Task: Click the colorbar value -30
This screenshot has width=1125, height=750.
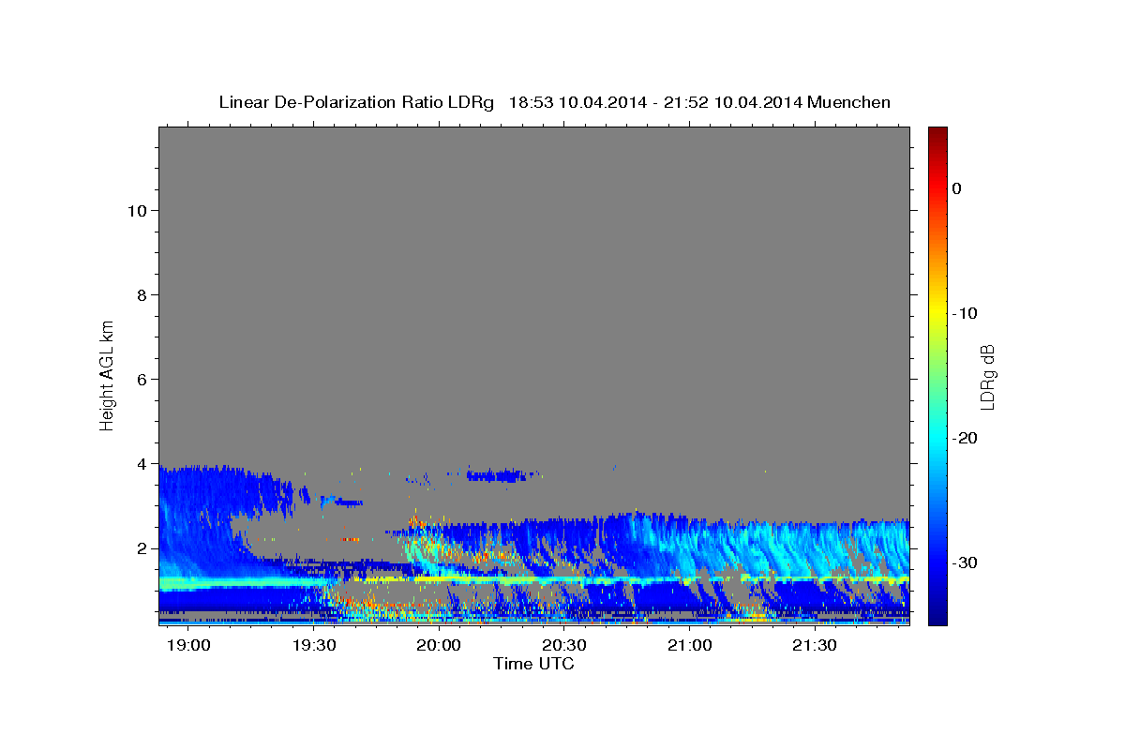Action: [x=966, y=562]
